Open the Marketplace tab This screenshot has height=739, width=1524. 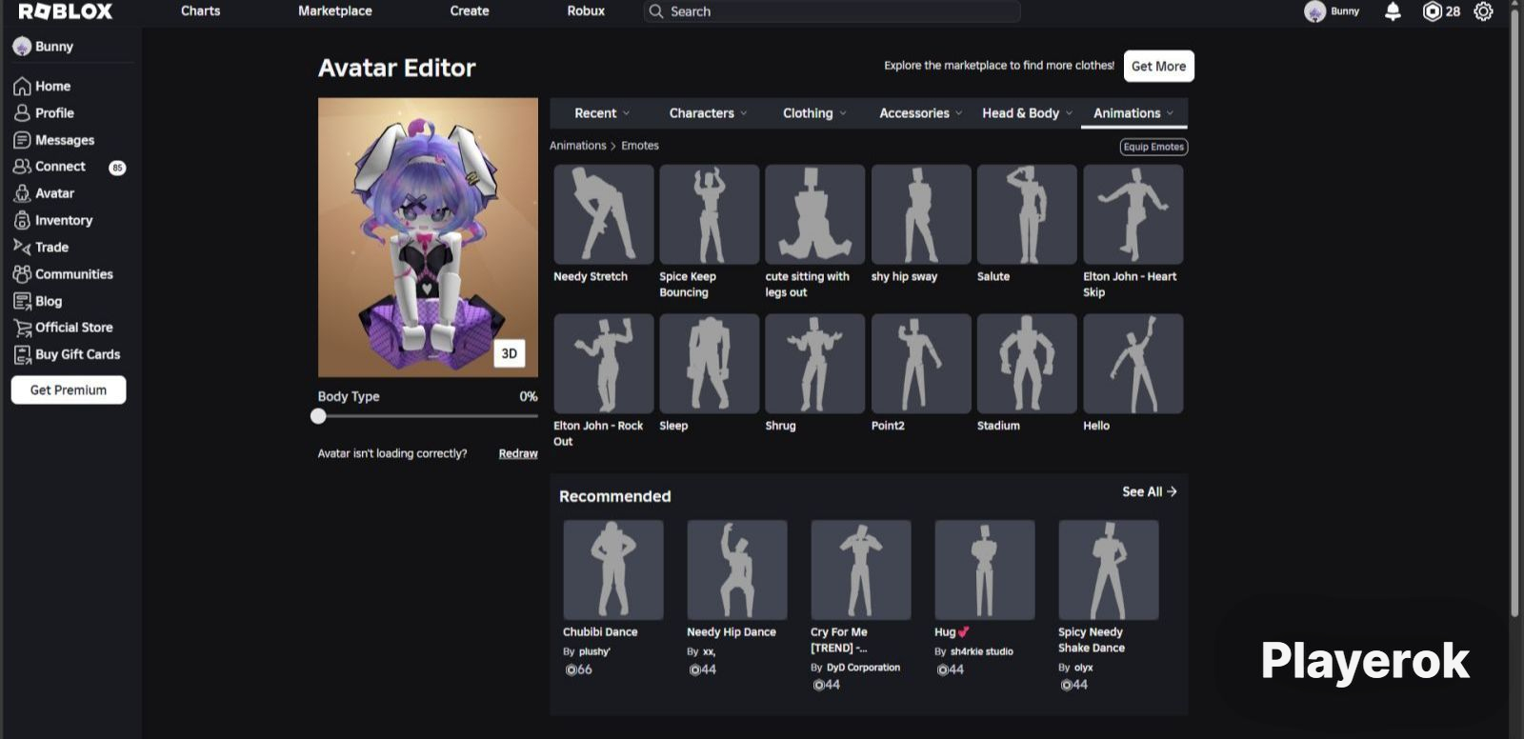coord(335,11)
